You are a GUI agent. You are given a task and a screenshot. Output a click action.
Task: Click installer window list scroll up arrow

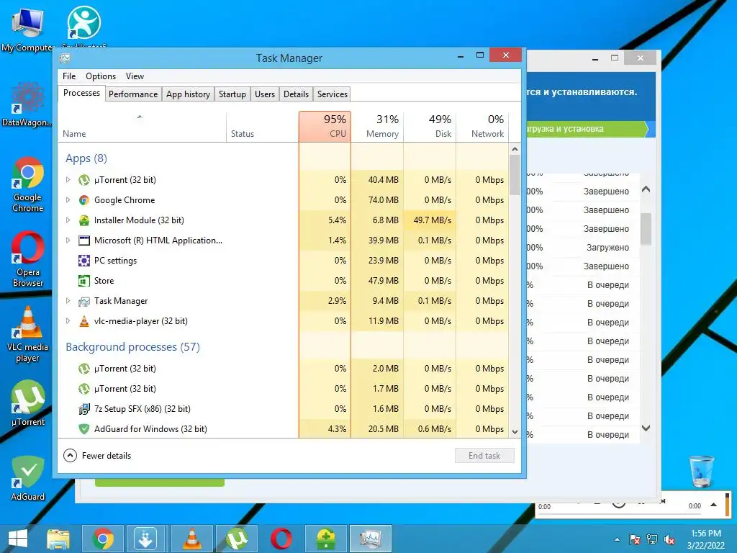646,189
